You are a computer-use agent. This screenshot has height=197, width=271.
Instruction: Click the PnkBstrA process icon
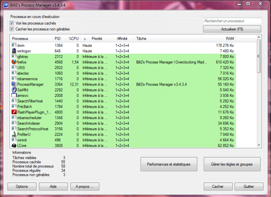coord(14,106)
